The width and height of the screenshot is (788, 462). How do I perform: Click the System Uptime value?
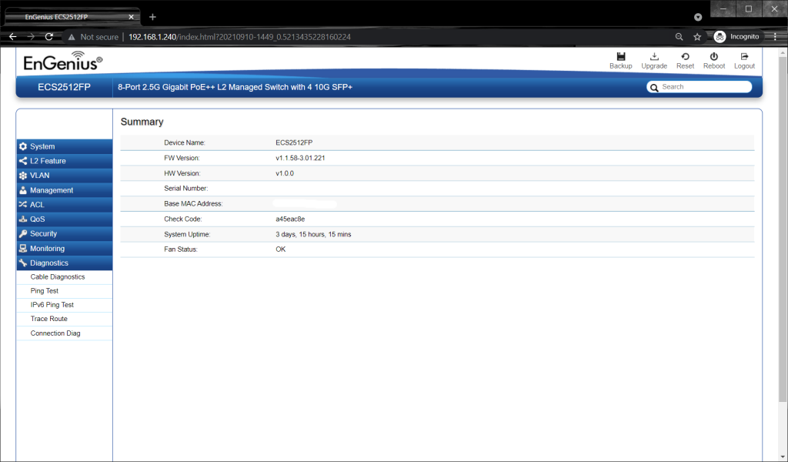[313, 234]
